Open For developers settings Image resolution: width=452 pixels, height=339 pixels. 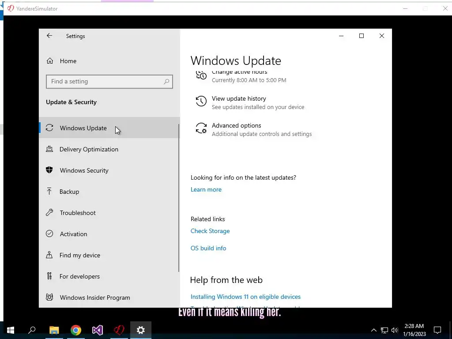(x=109, y=276)
